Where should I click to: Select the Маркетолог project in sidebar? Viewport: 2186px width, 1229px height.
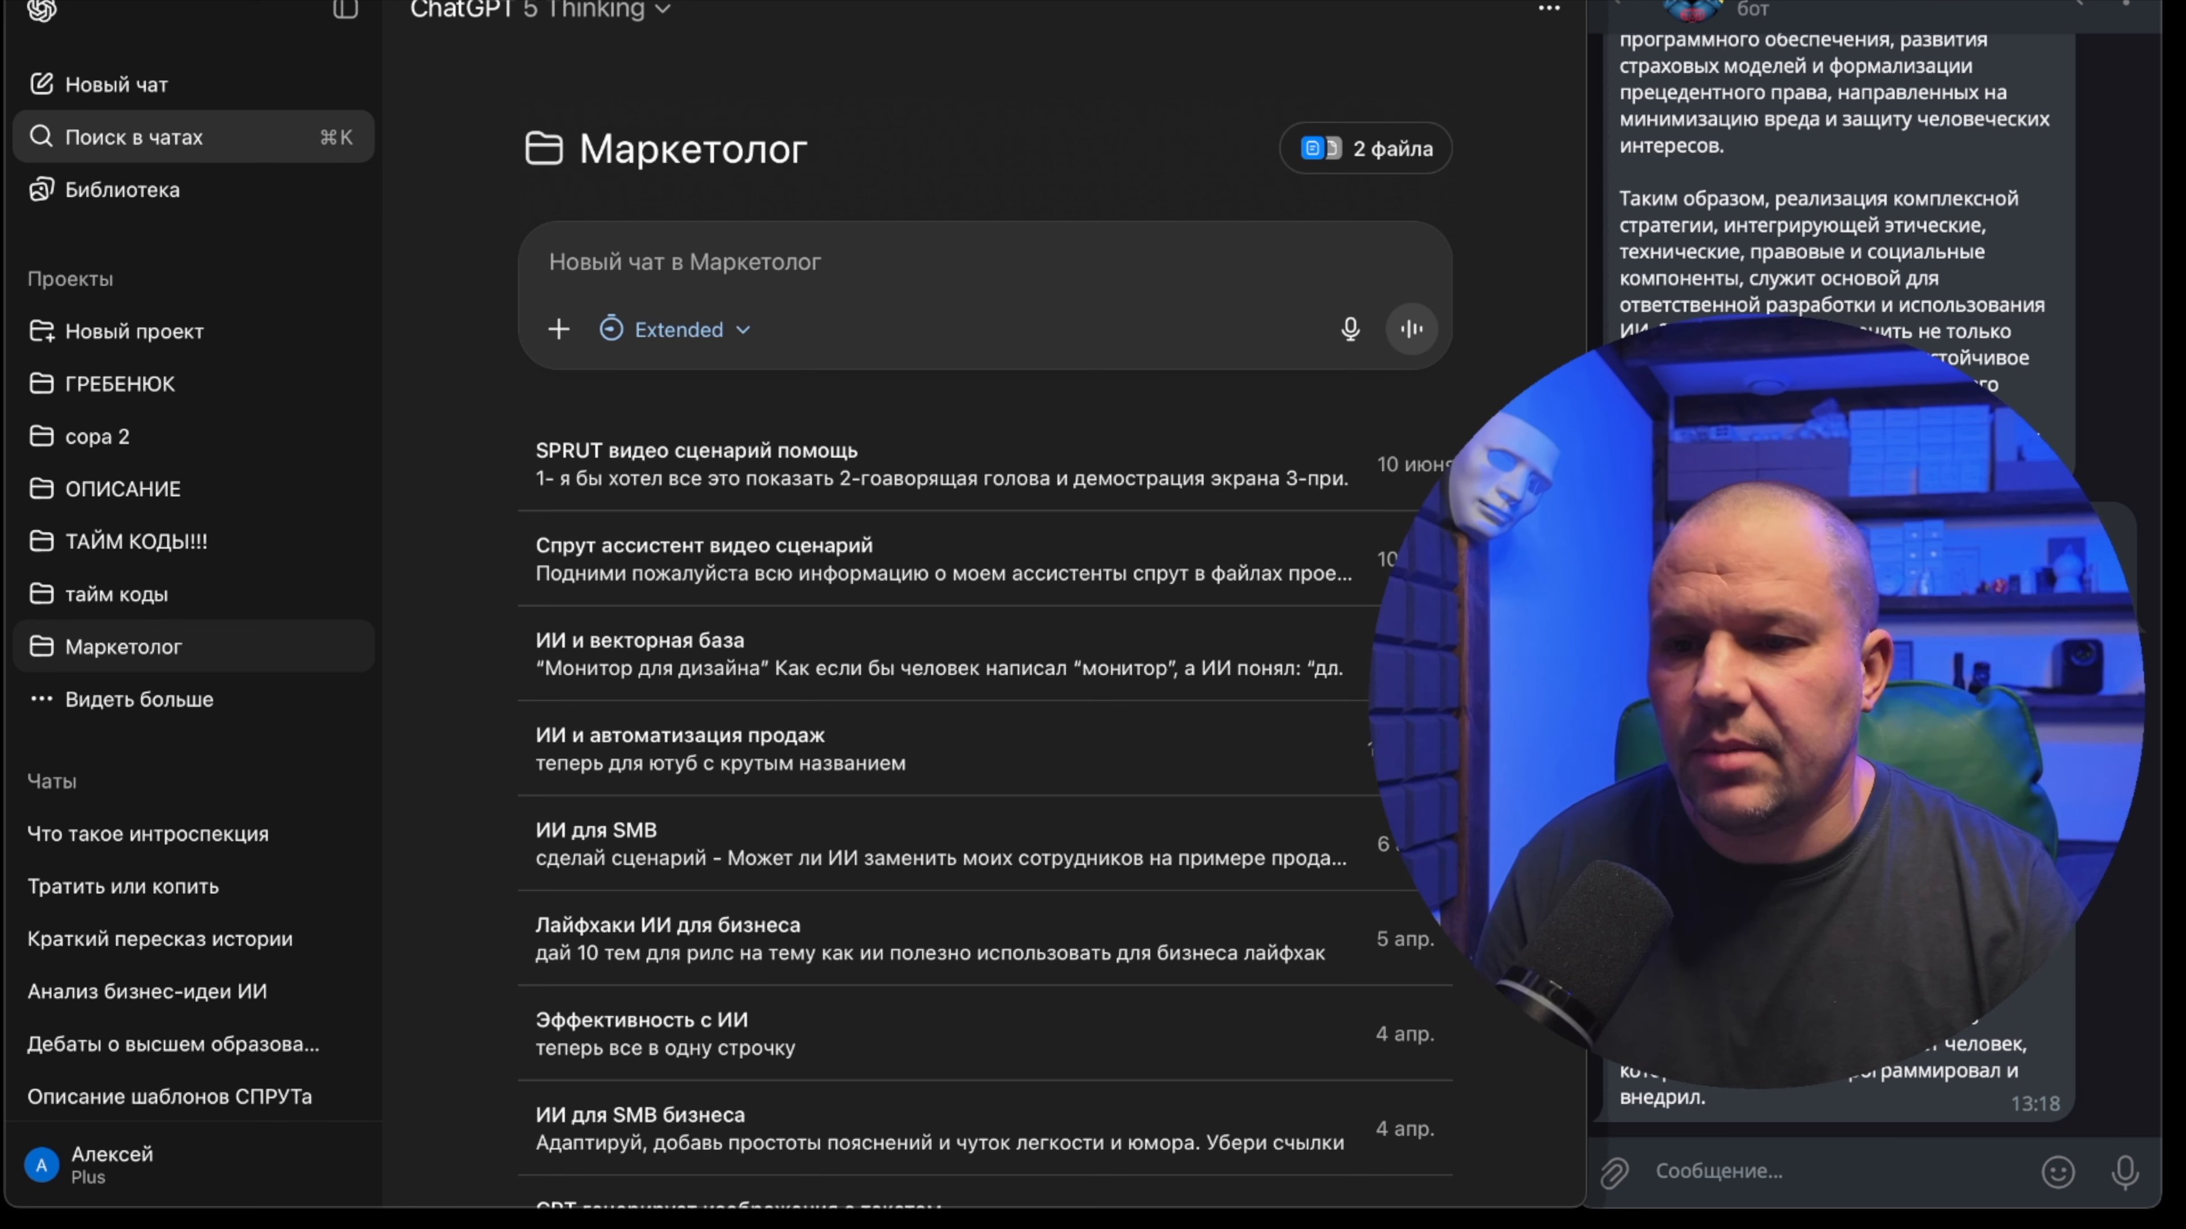click(x=194, y=646)
